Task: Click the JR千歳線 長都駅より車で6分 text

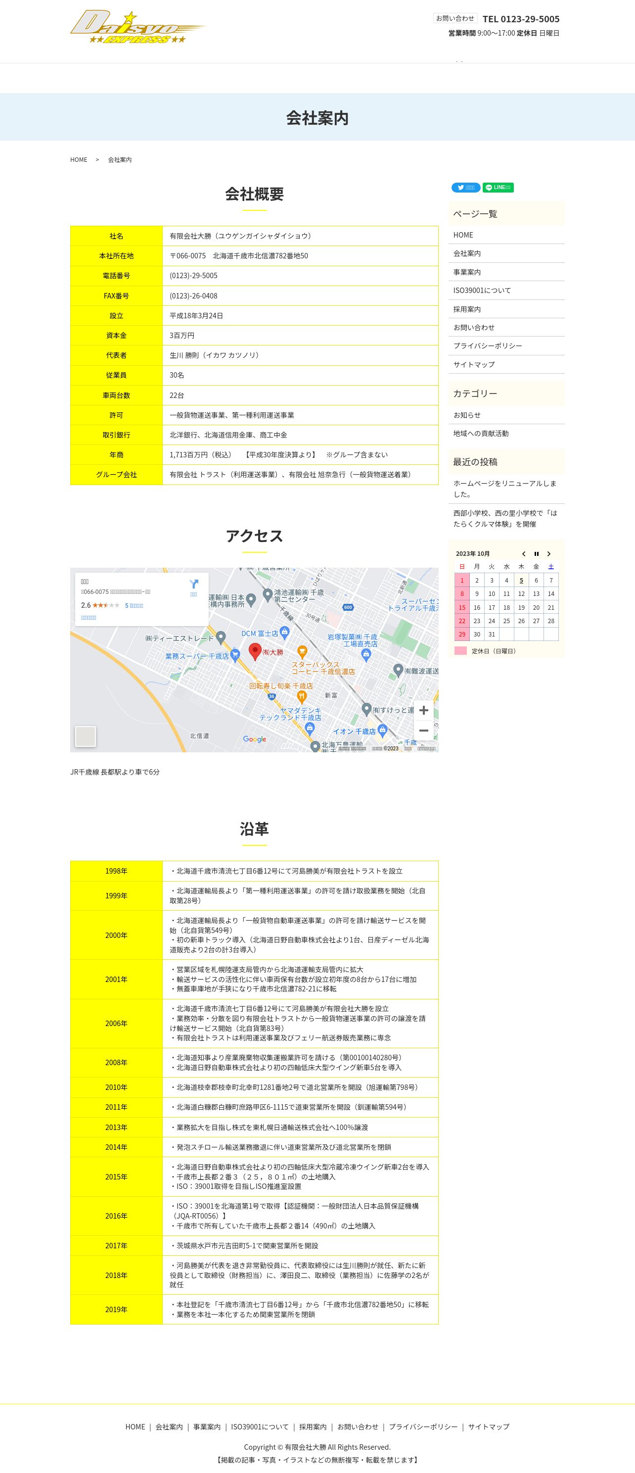Action: (x=115, y=772)
